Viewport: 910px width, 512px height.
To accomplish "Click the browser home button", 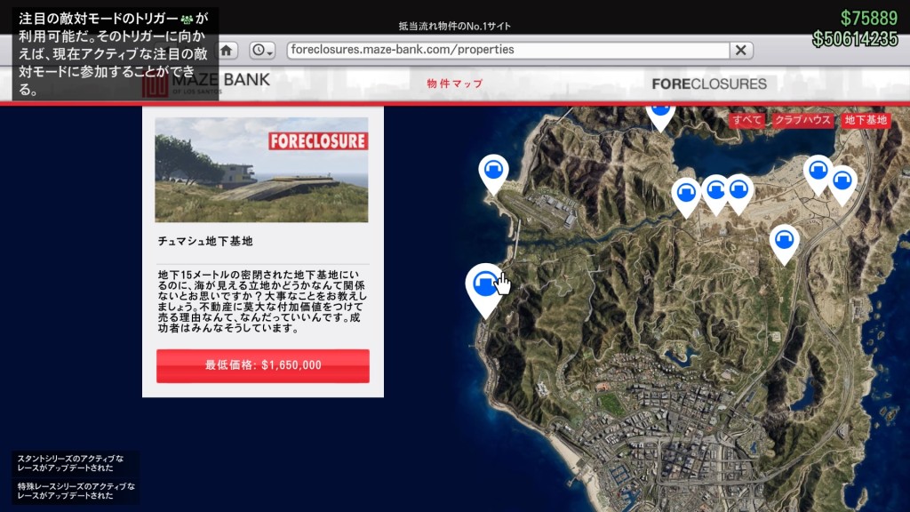I will pos(227,50).
